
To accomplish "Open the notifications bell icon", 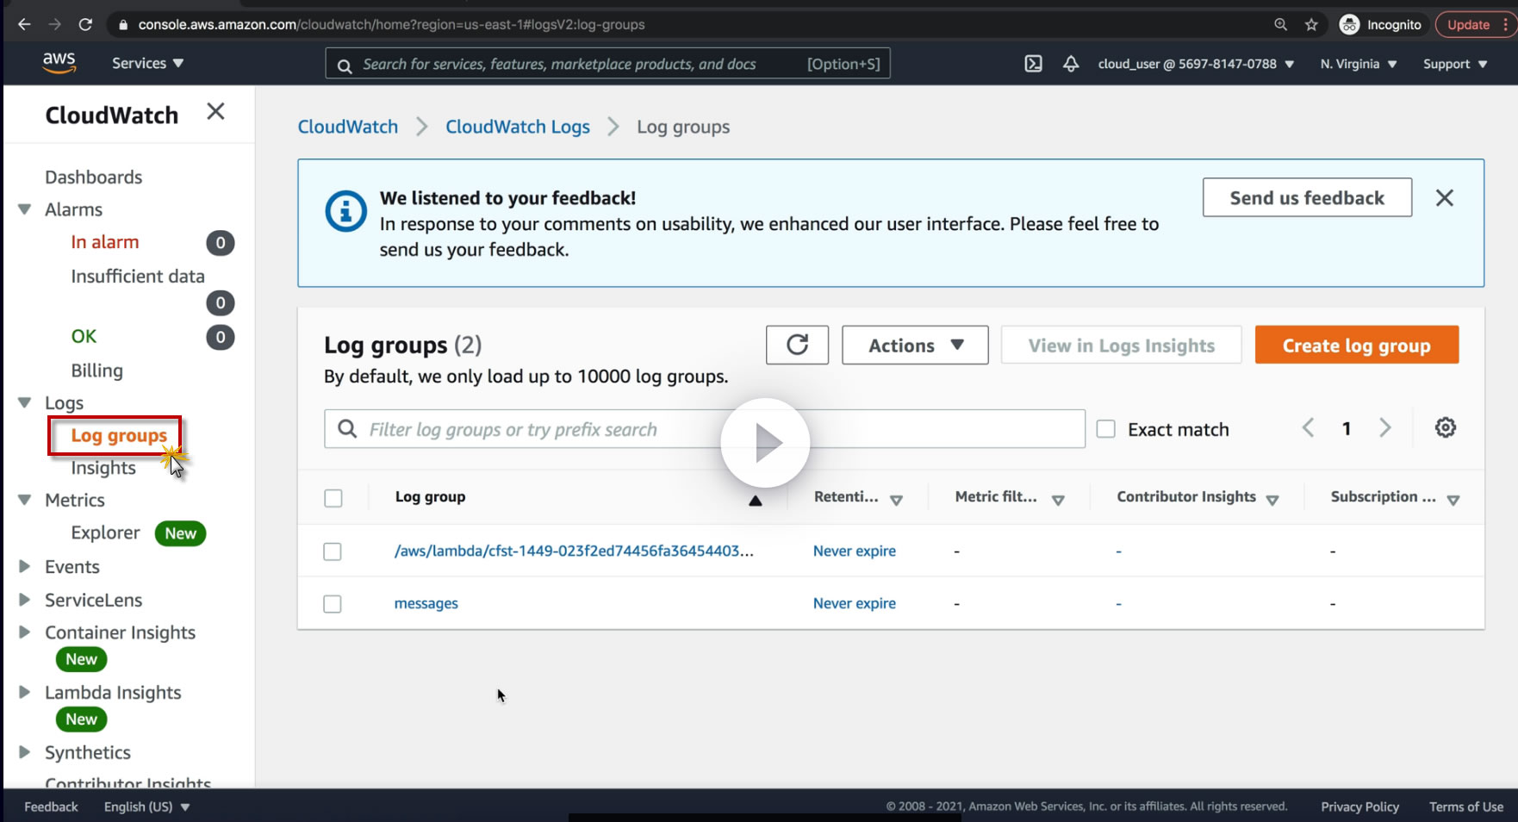I will tap(1071, 64).
